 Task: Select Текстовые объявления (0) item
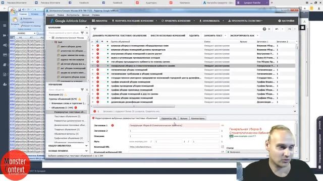67,116
